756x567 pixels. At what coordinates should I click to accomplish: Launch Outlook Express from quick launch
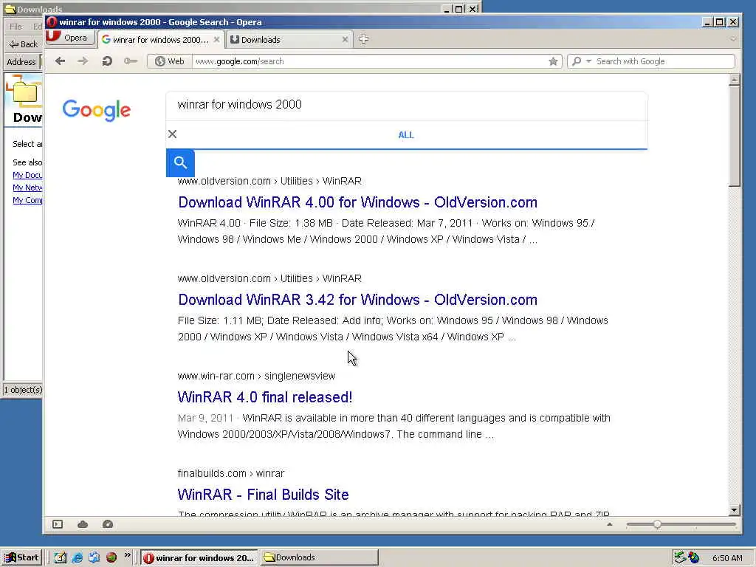click(x=94, y=557)
